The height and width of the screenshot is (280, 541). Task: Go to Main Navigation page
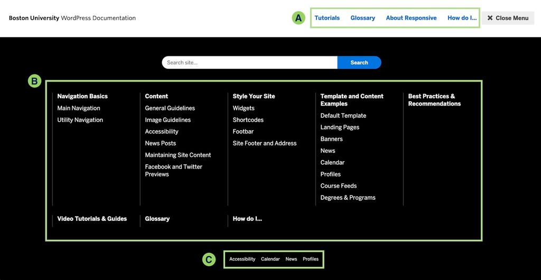click(x=79, y=108)
